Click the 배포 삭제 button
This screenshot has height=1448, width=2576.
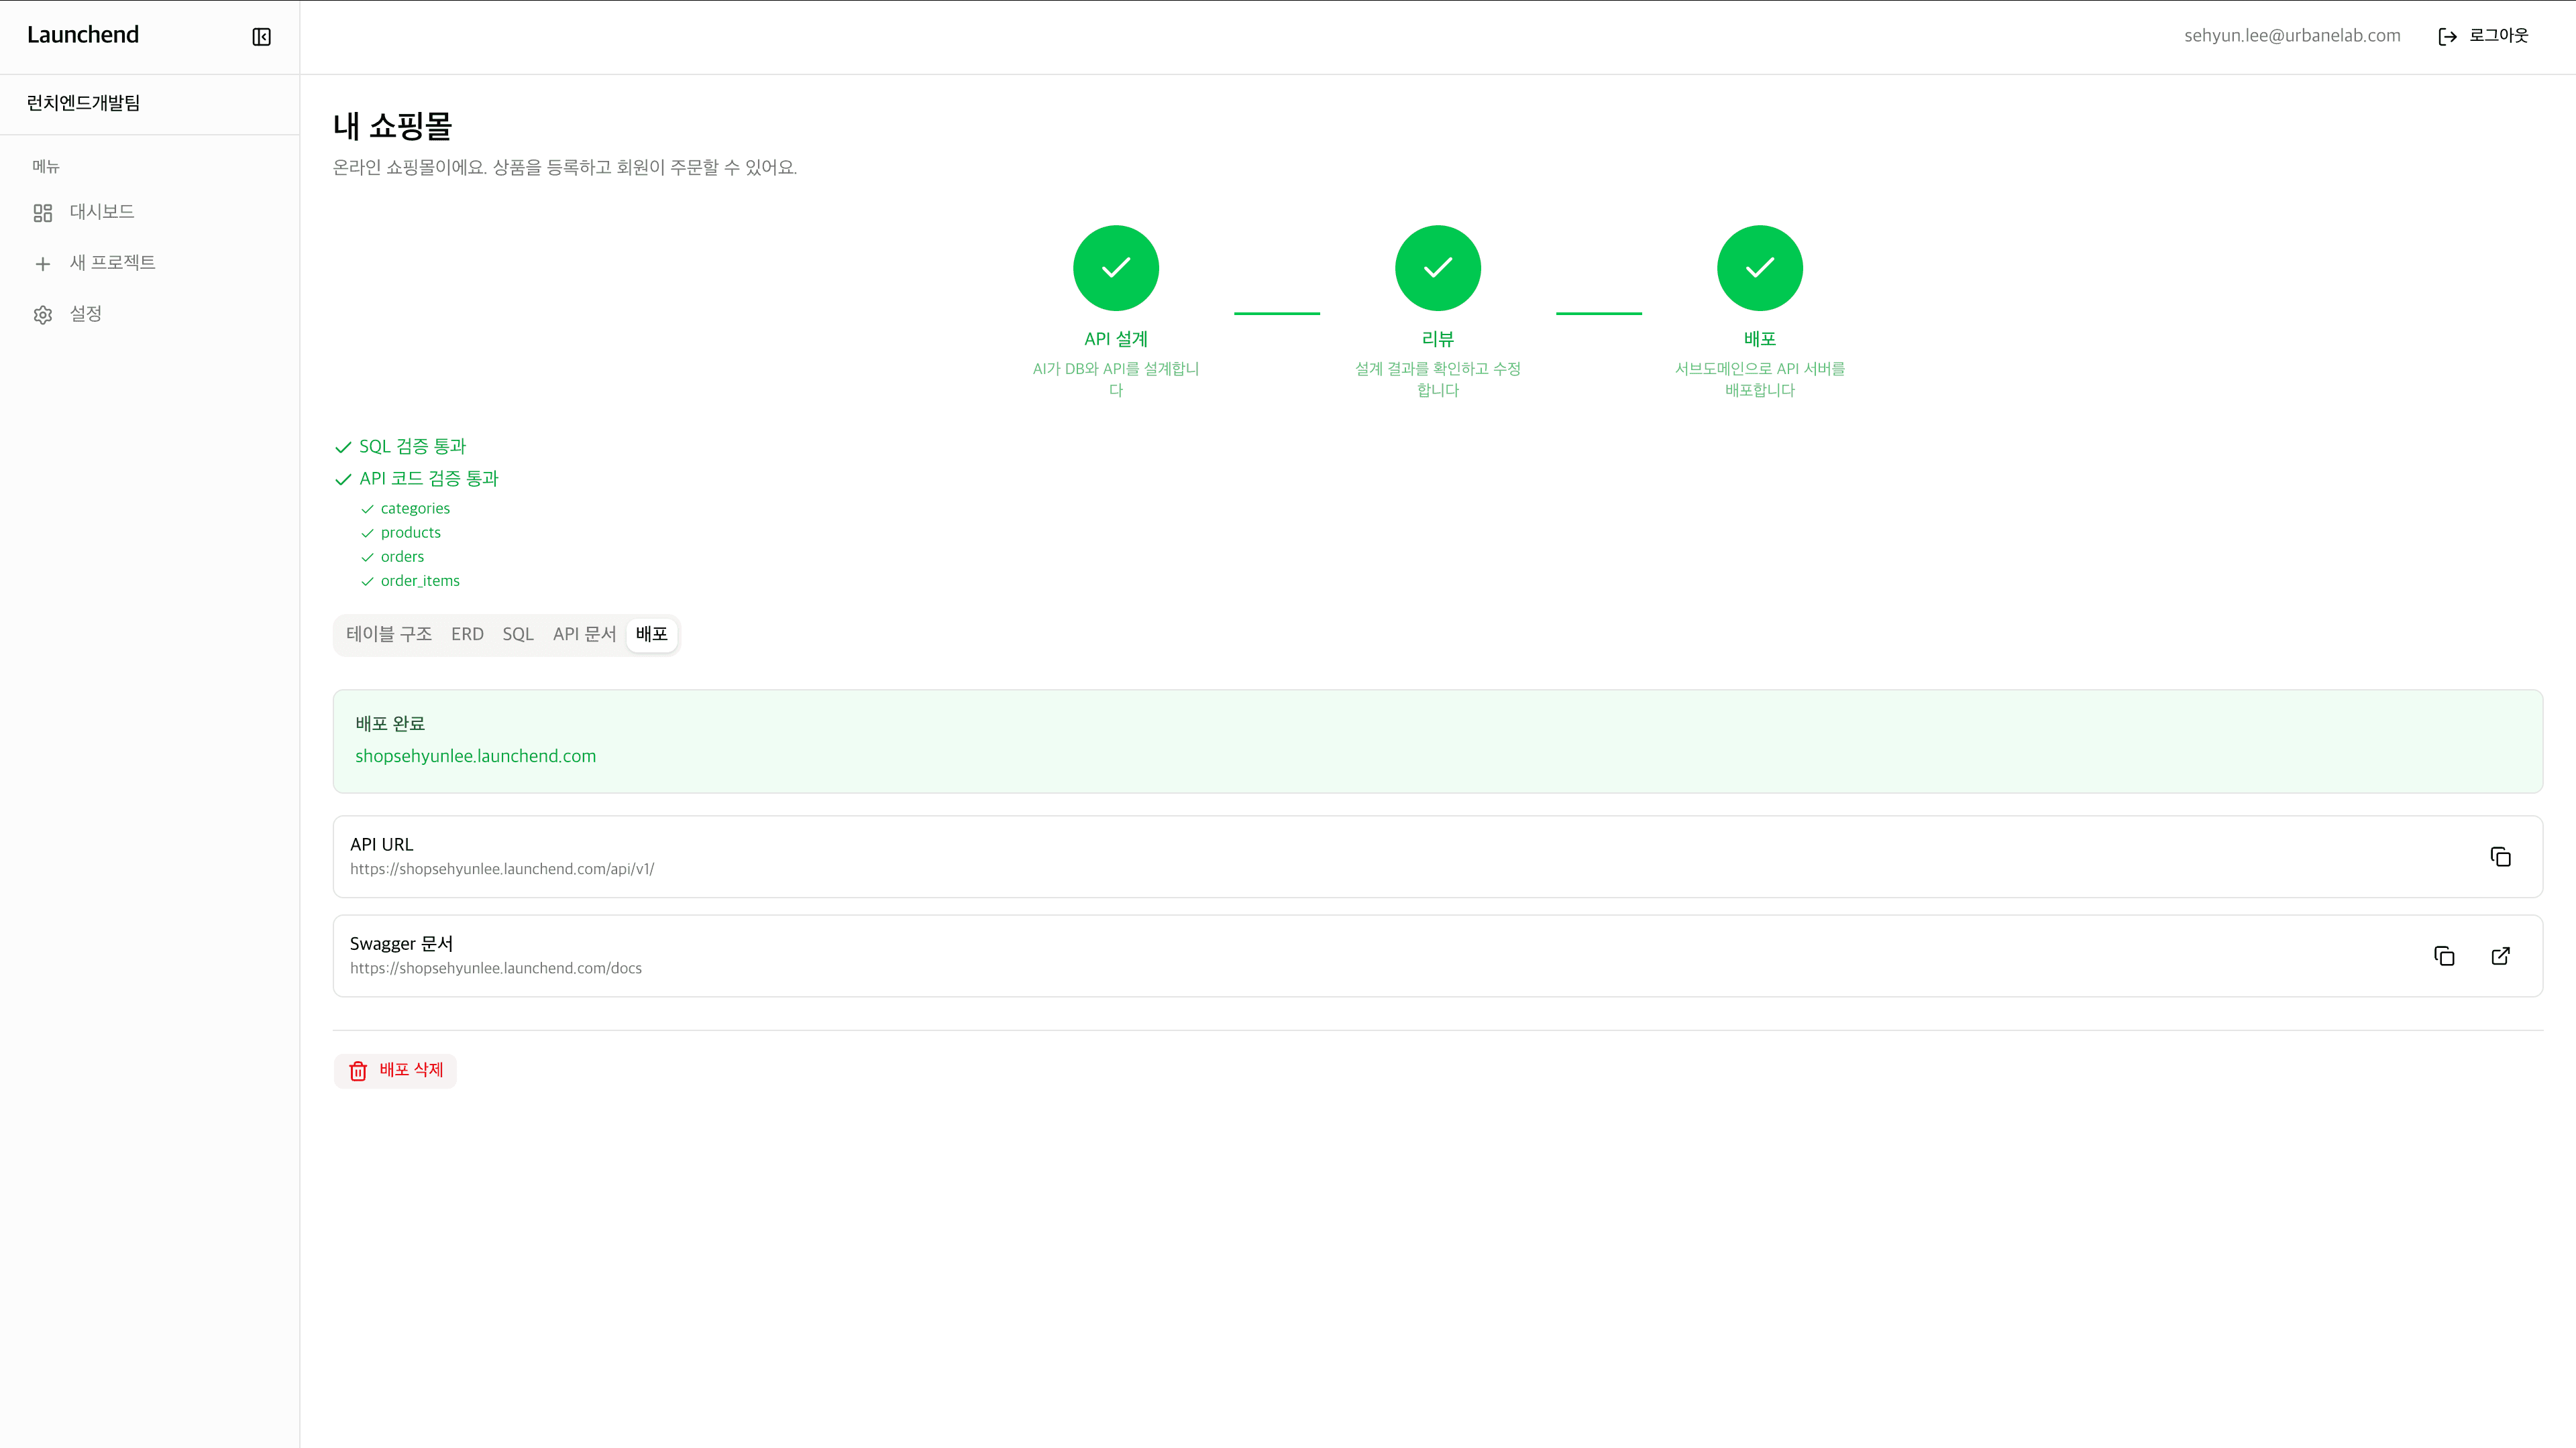[x=396, y=1071]
